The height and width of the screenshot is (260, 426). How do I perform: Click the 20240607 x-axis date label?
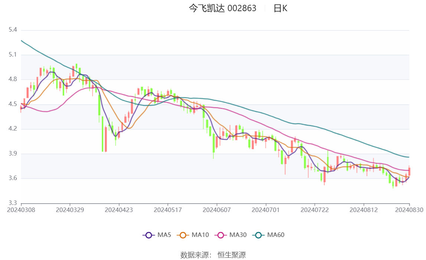click(217, 210)
